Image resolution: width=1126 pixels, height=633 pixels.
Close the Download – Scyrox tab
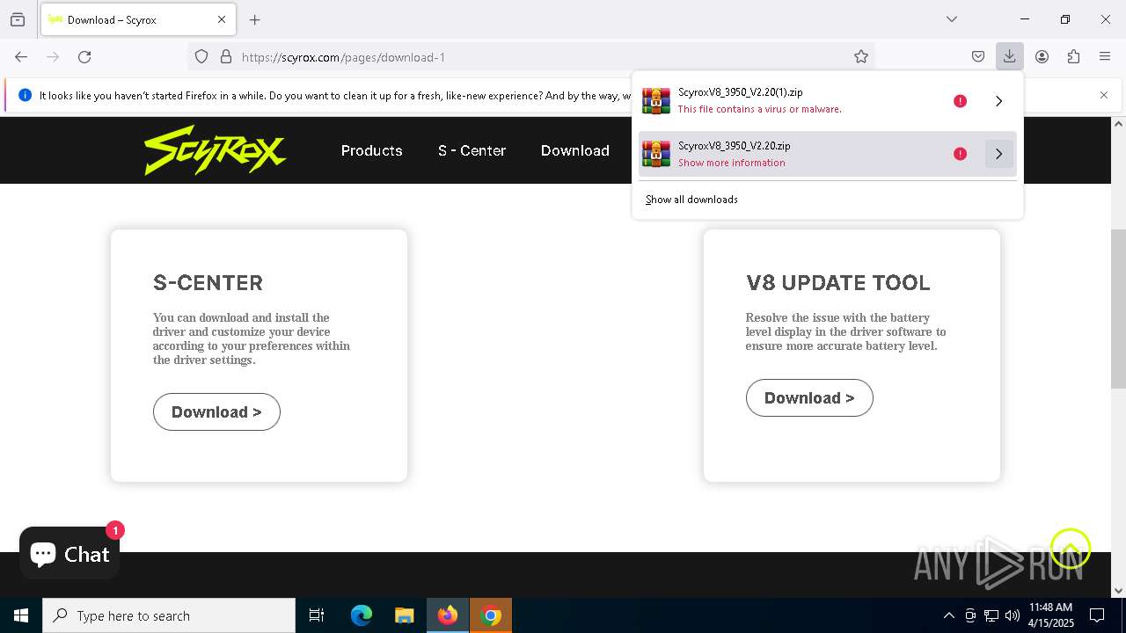click(x=222, y=19)
